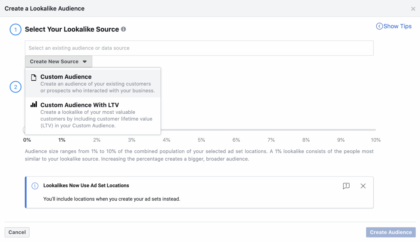Dismiss the Ad Set Locations notification
The width and height of the screenshot is (420, 242).
coord(363,186)
